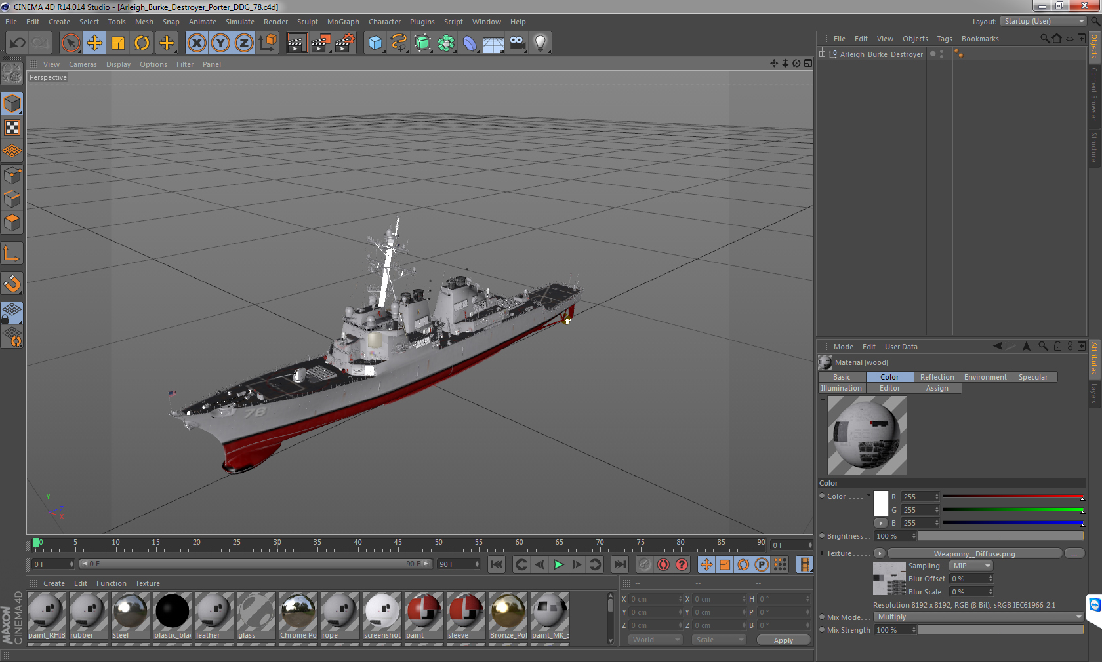Open Mix Mode Multiply dropdown
The width and height of the screenshot is (1102, 662).
pos(979,617)
